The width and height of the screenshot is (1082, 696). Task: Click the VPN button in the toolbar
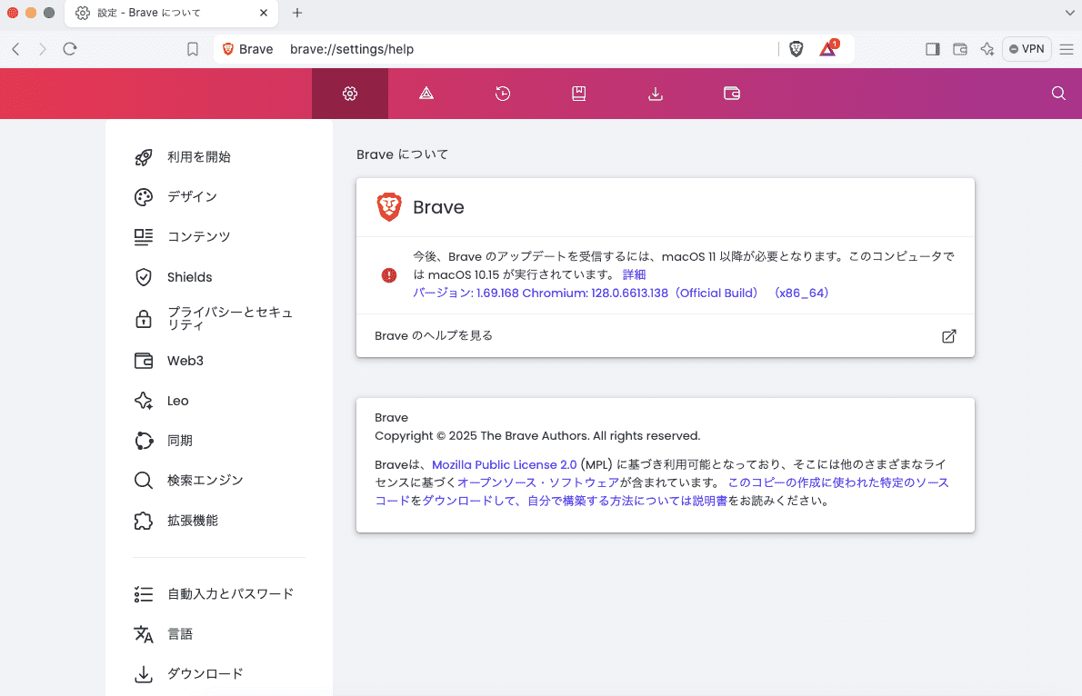pyautogui.click(x=1026, y=48)
